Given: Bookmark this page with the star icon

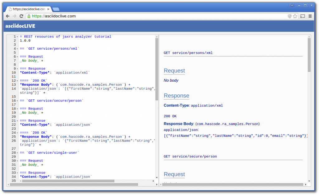Looking at the screenshot, I should coord(295,16).
